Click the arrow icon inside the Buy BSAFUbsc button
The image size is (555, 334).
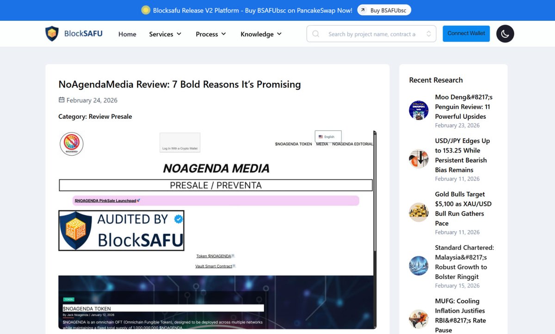(x=363, y=10)
